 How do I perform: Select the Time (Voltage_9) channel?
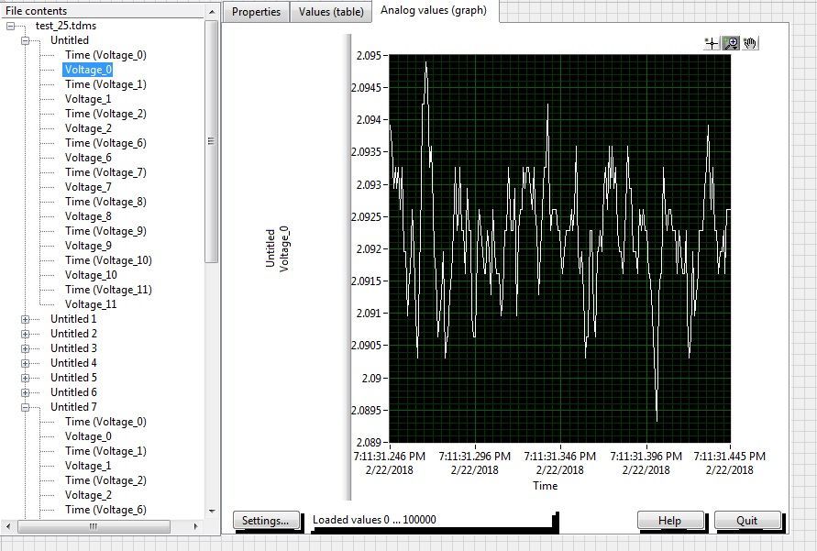(x=105, y=231)
